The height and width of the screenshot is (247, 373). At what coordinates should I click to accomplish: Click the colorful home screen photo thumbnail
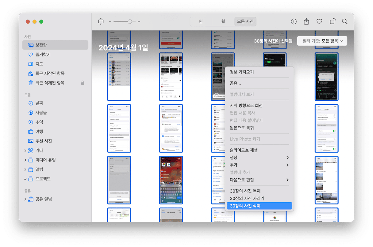pyautogui.click(x=171, y=180)
